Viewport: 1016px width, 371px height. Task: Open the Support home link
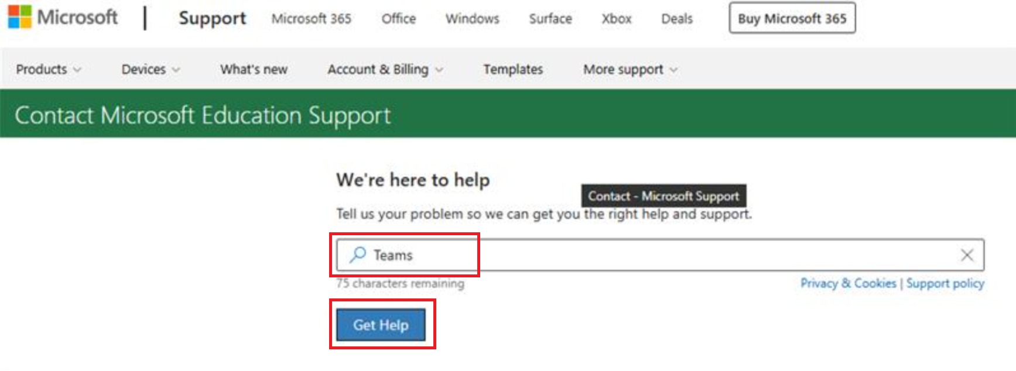[x=213, y=18]
